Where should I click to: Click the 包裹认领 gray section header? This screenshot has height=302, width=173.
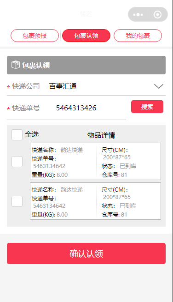coord(86,65)
